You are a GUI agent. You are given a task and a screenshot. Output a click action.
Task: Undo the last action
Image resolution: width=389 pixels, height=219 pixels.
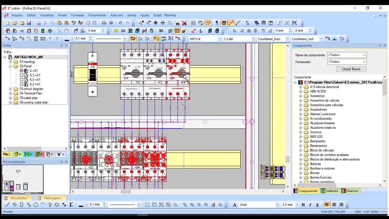[x=120, y=23]
